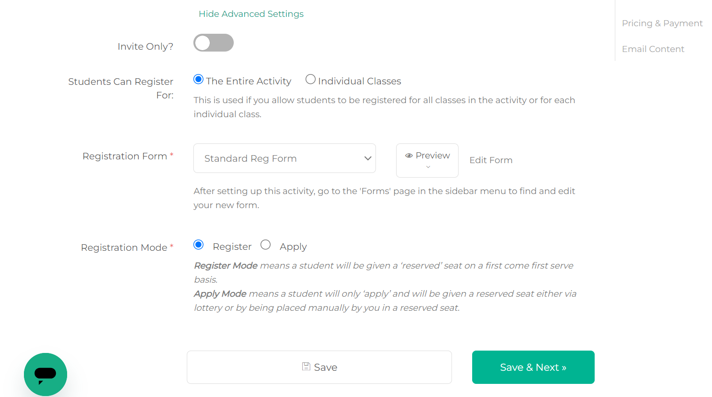Screen dimensions: 712x397
Task: Click the Individual Classes label
Action: (x=360, y=81)
